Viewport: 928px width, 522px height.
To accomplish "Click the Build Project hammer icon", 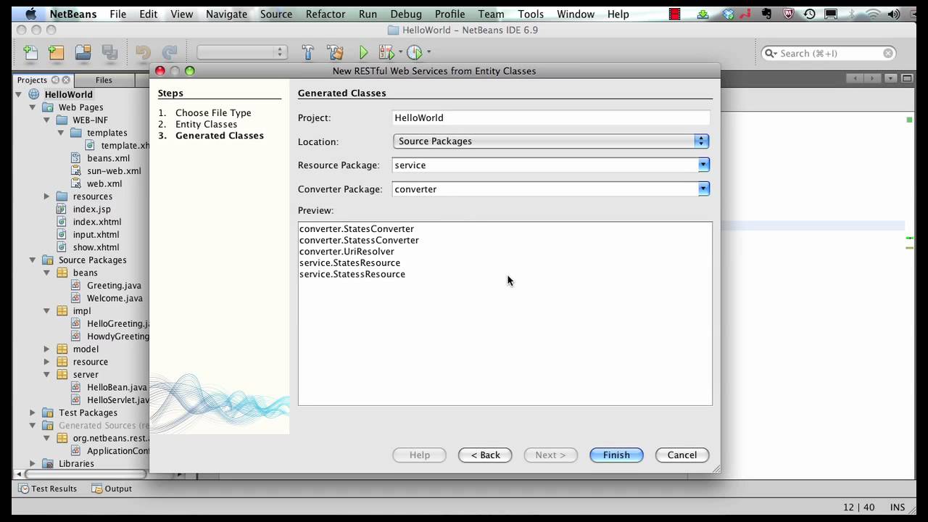I will [307, 52].
